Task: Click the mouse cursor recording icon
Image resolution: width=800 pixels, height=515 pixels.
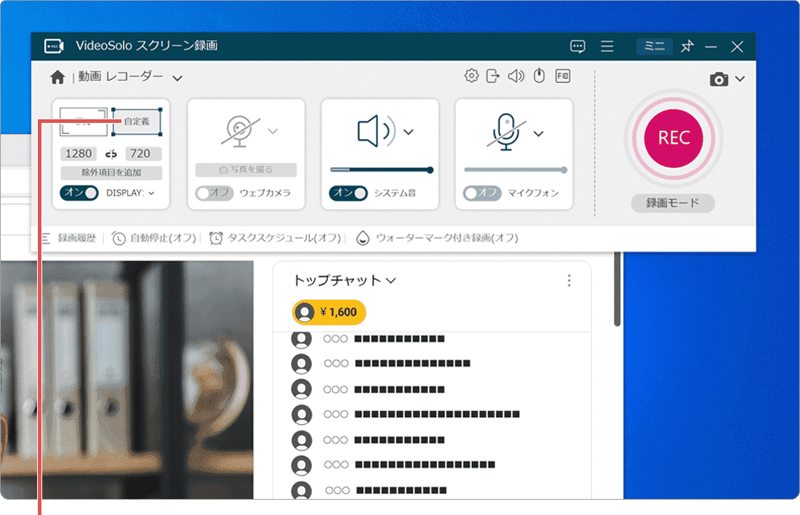Action: click(x=539, y=75)
